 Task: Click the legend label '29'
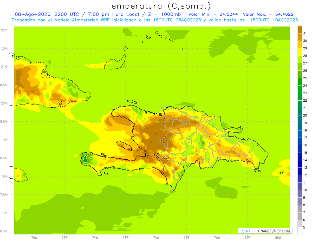(305, 48)
